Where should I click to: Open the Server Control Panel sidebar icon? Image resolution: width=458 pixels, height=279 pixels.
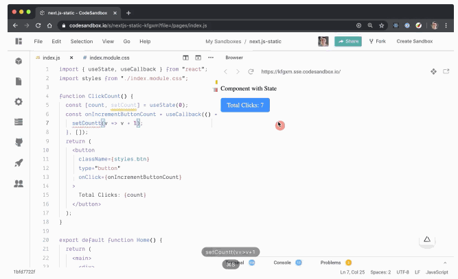coord(19,122)
